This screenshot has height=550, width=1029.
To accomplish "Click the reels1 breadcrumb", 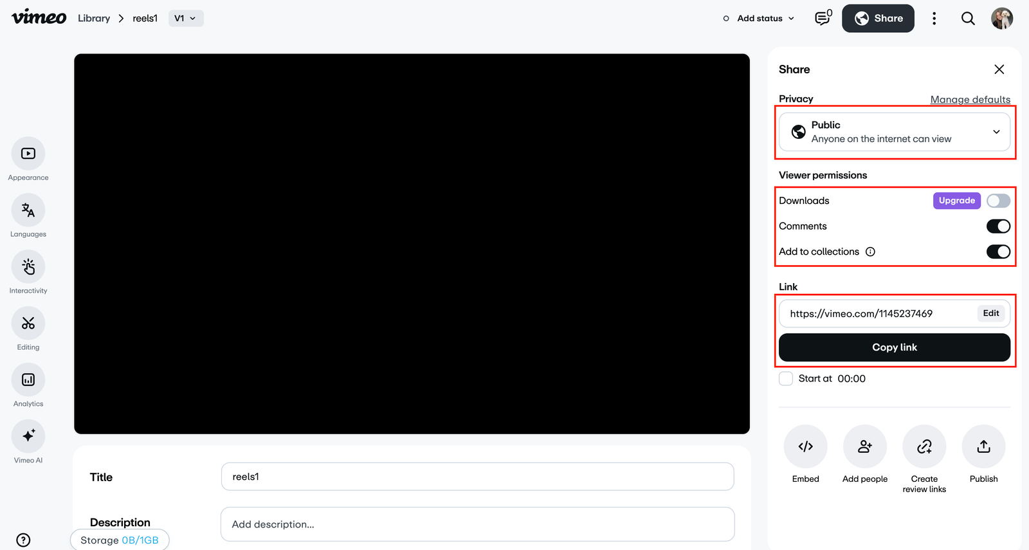I will point(145,18).
